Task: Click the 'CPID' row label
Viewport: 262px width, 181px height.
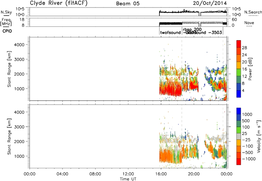Action: [7, 31]
